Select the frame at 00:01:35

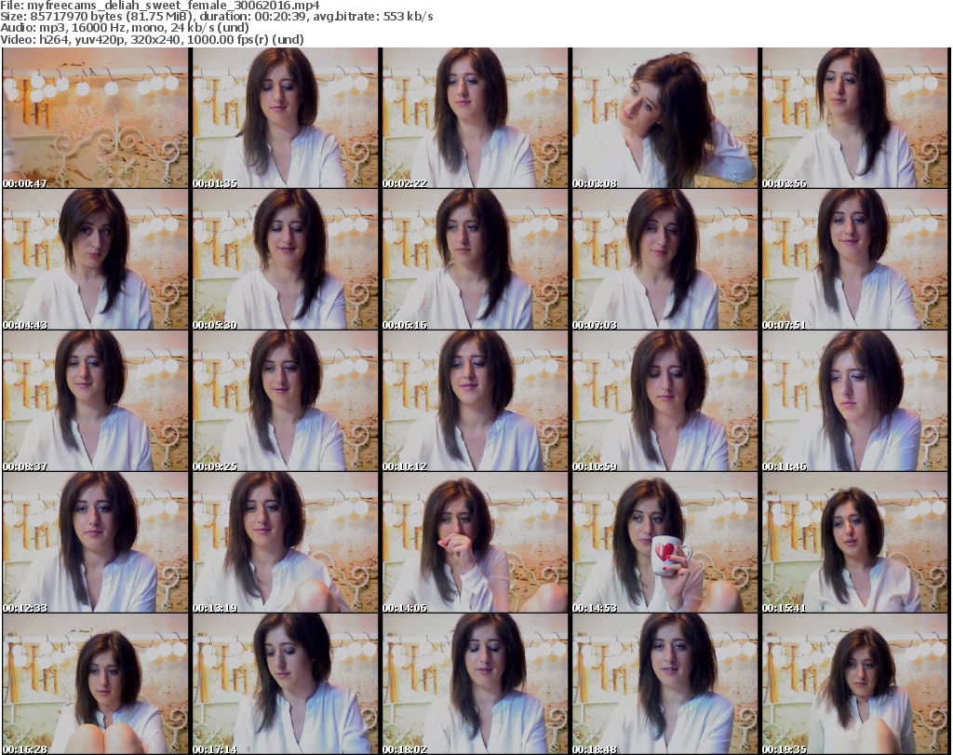(285, 118)
